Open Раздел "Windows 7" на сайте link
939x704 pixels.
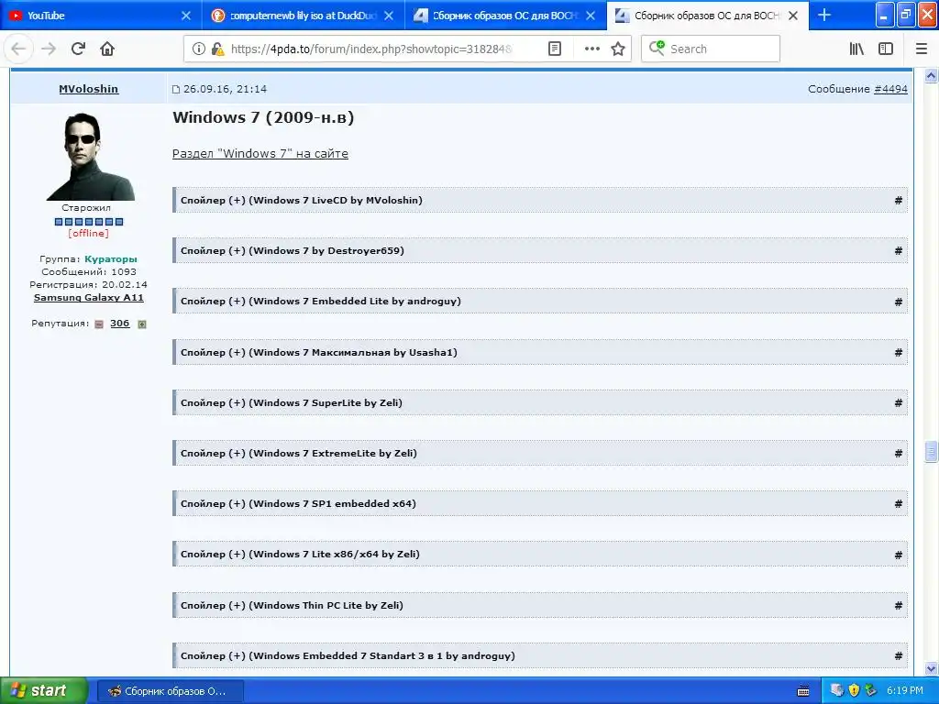pyautogui.click(x=260, y=154)
